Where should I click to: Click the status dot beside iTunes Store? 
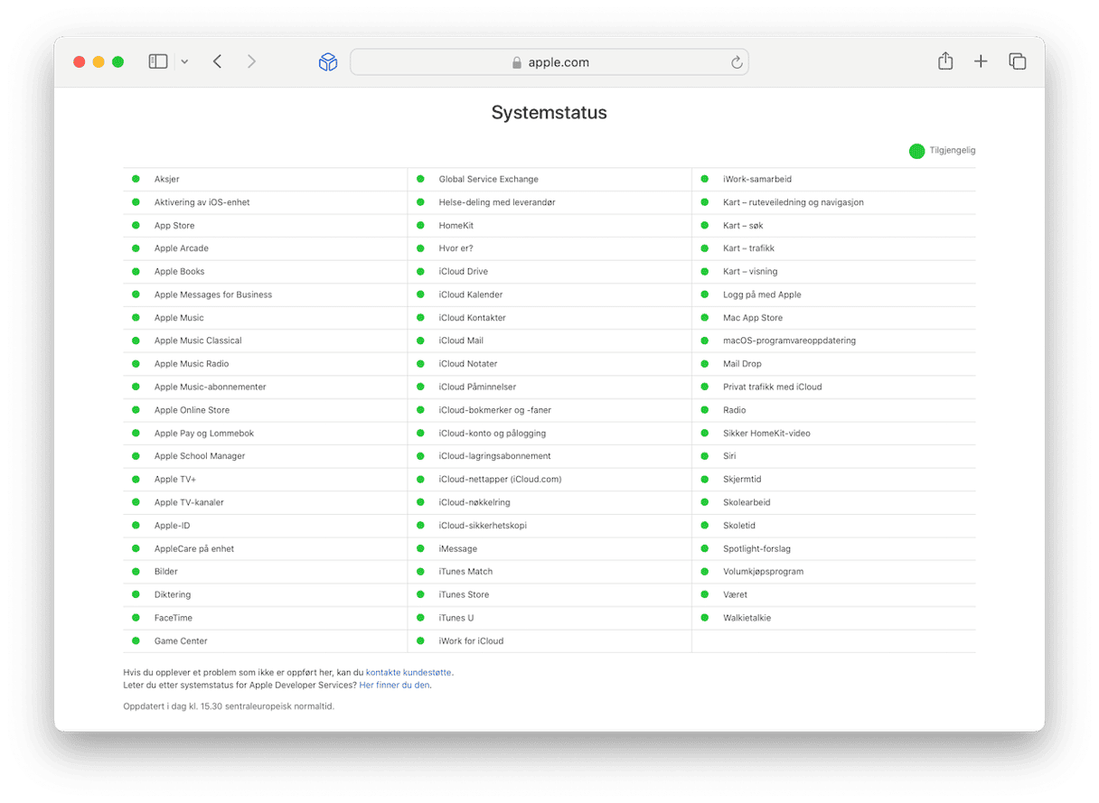click(420, 594)
